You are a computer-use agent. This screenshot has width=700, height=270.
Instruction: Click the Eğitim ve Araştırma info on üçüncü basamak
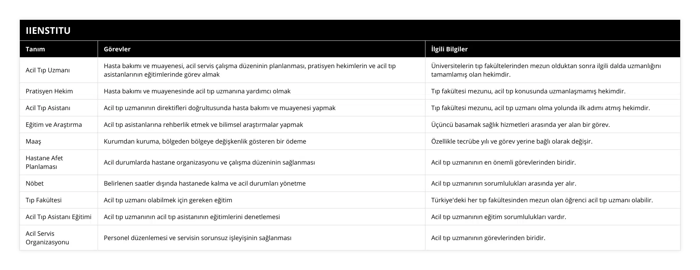click(520, 124)
